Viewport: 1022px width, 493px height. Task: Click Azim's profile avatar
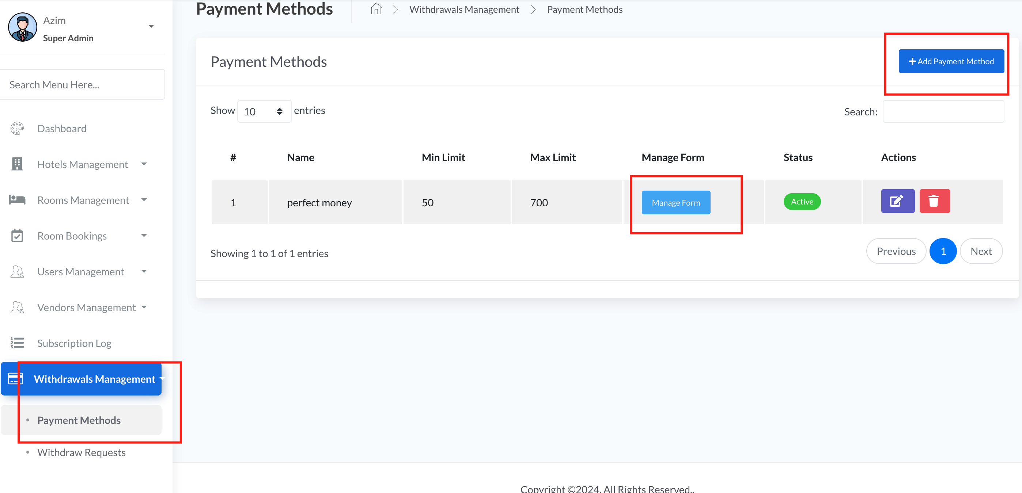point(23,27)
